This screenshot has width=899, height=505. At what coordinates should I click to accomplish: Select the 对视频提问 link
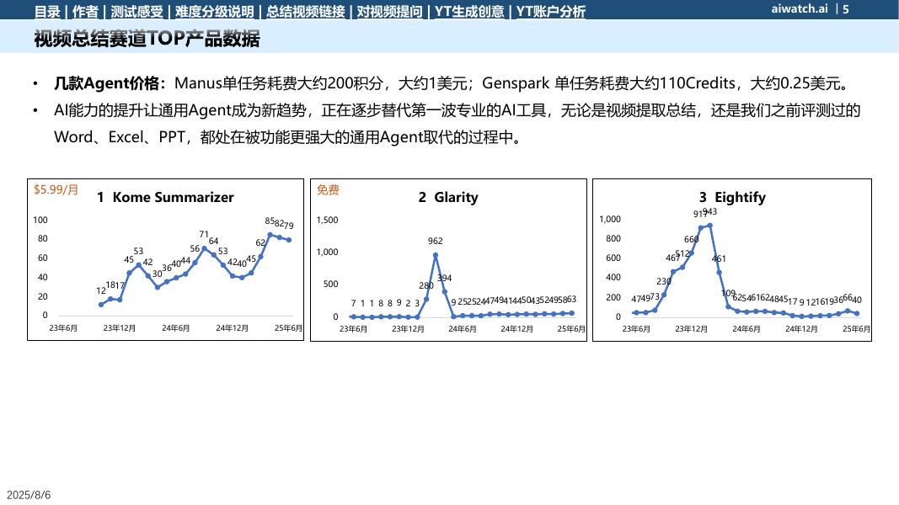pyautogui.click(x=390, y=12)
